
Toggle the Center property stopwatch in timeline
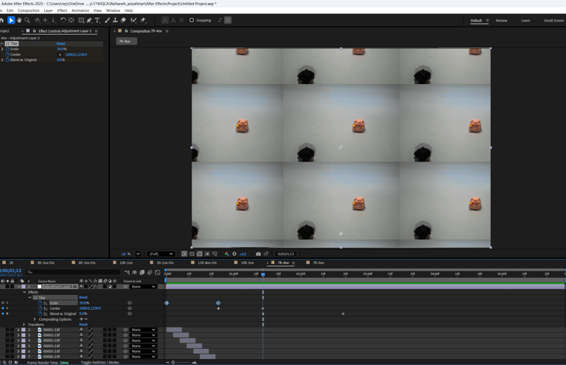[x=41, y=308]
